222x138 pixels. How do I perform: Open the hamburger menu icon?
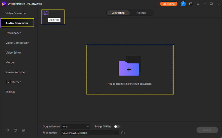pyautogui.click(x=198, y=4)
